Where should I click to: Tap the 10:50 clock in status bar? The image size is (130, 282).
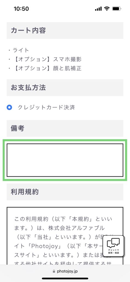coord(21,9)
